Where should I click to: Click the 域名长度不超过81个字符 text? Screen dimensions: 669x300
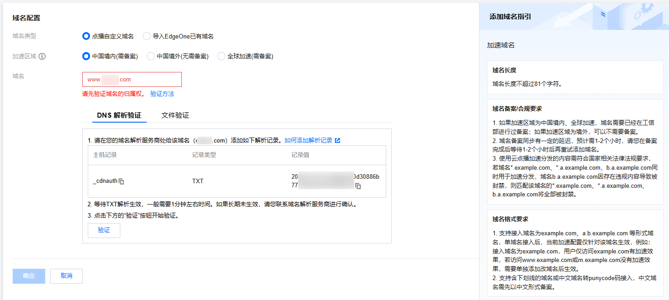point(527,84)
